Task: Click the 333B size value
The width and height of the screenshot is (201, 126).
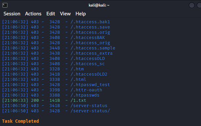Action: tap(55, 80)
